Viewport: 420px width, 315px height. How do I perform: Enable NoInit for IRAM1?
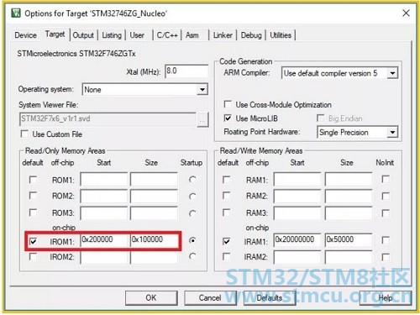(x=386, y=240)
